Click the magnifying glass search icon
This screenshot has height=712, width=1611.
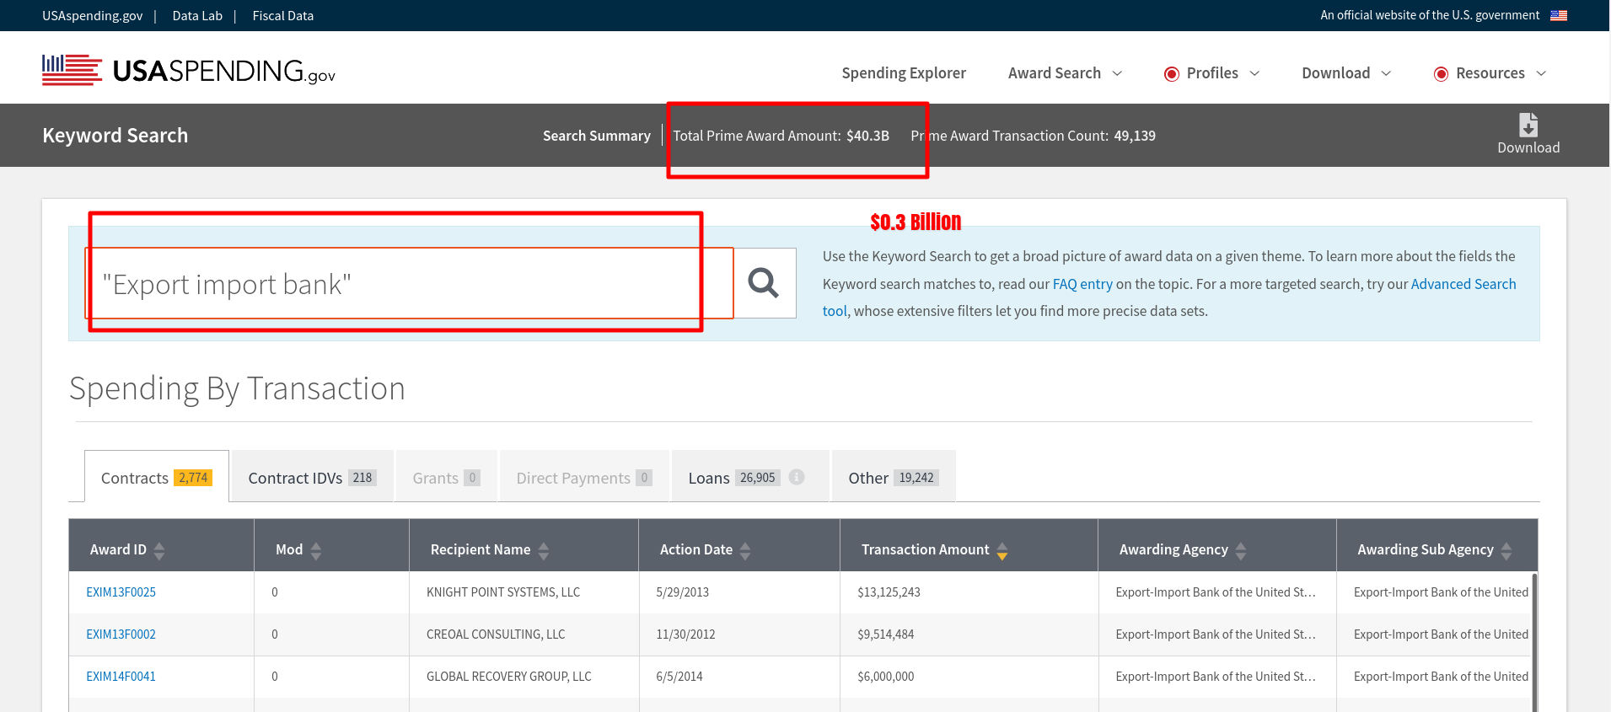pyautogui.click(x=764, y=283)
